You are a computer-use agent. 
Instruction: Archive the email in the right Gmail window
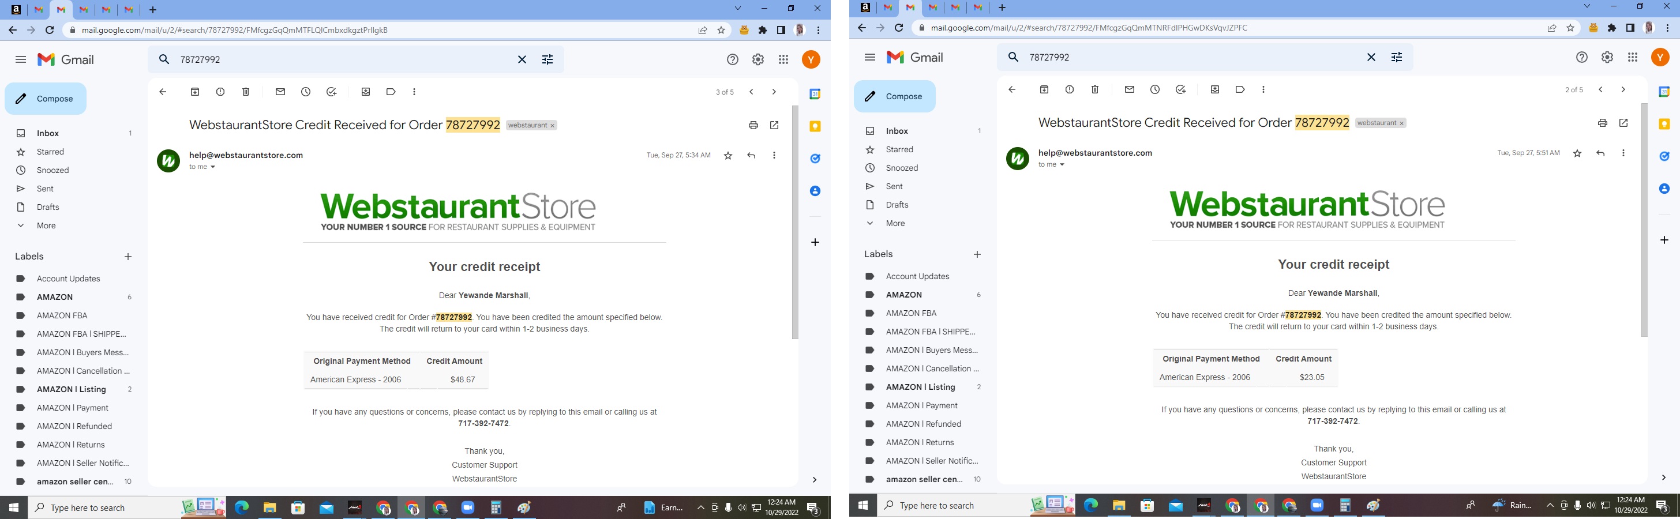(1044, 89)
